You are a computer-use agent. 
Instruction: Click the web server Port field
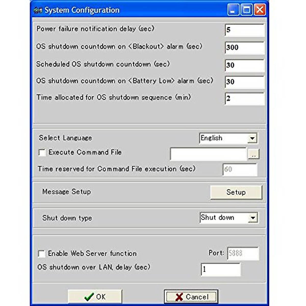click(243, 253)
